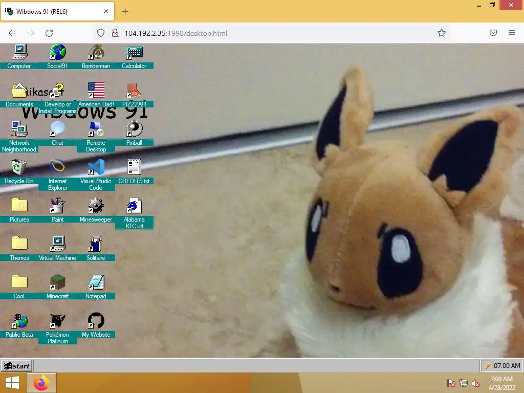Viewport: 524px width, 393px height.
Task: Bookmark this page with the star
Action: 442,33
